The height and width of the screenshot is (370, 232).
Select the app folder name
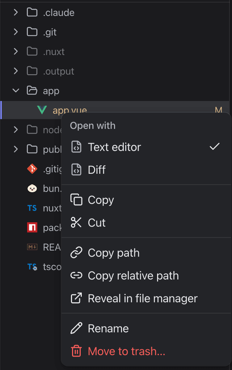coord(51,91)
